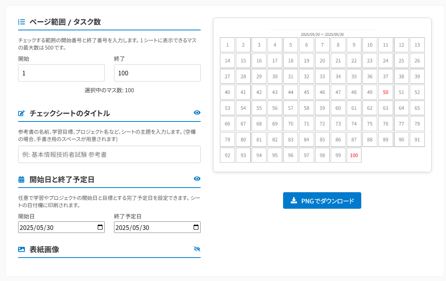Open the calendar picker inside the 開始日 field
Screen dimensions: 446x281
click(x=101, y=227)
